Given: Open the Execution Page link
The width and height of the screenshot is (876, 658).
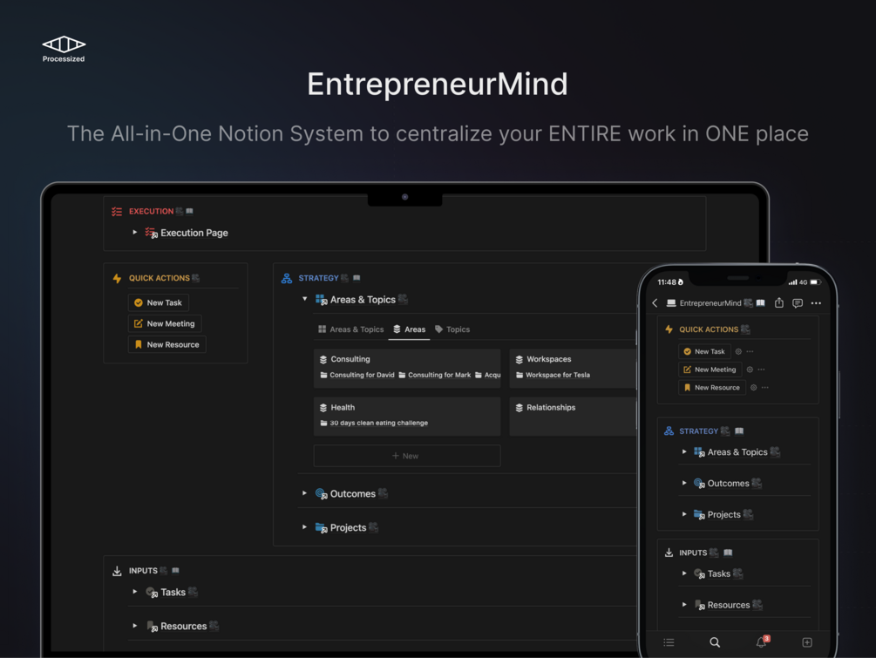Looking at the screenshot, I should [x=194, y=233].
